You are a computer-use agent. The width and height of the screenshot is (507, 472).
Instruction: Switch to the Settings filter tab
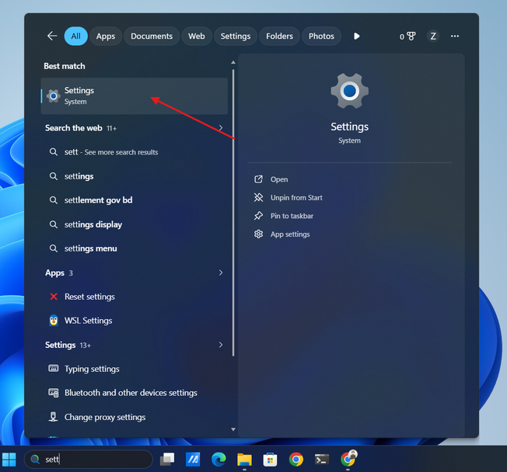[x=236, y=36]
